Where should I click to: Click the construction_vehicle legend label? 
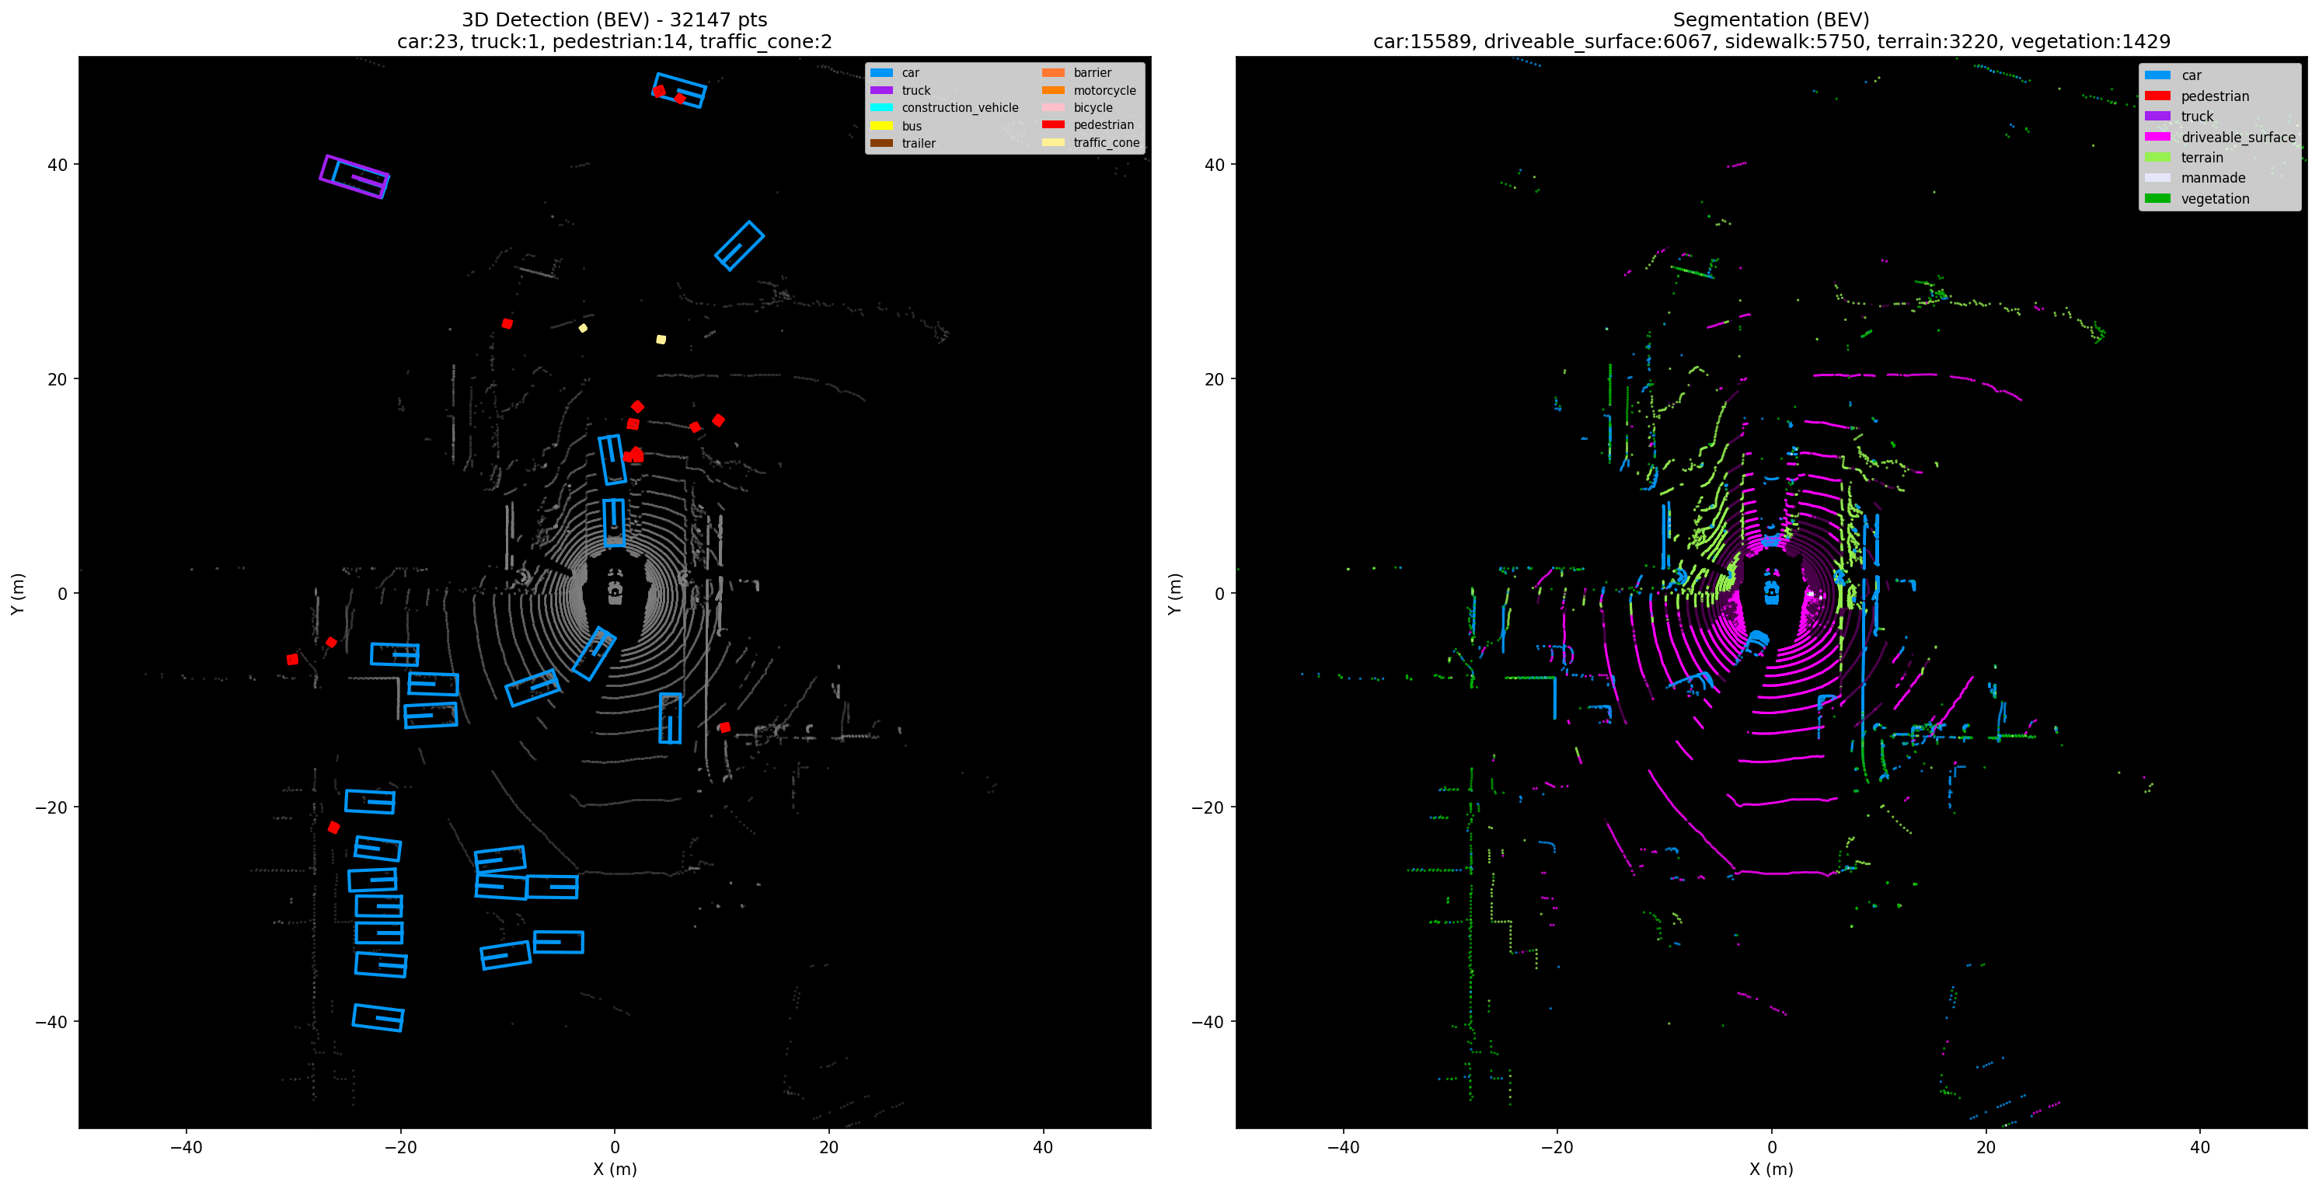(x=960, y=108)
